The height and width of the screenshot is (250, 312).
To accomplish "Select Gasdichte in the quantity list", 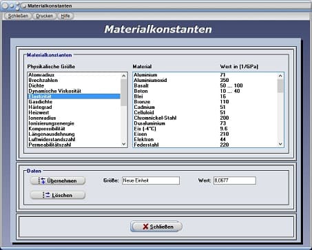I will 74,102.
